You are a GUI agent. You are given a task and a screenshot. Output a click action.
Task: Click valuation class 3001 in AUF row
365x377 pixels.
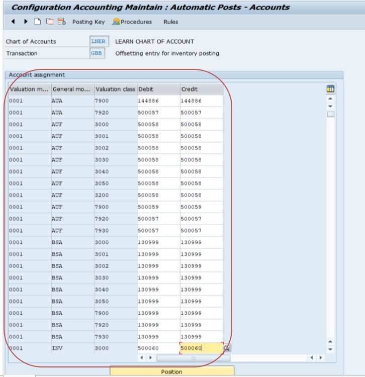point(116,136)
